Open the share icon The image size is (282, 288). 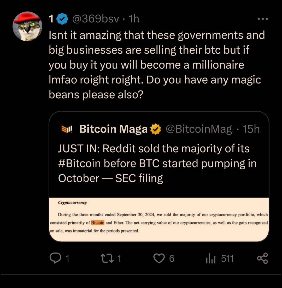pyautogui.click(x=262, y=258)
